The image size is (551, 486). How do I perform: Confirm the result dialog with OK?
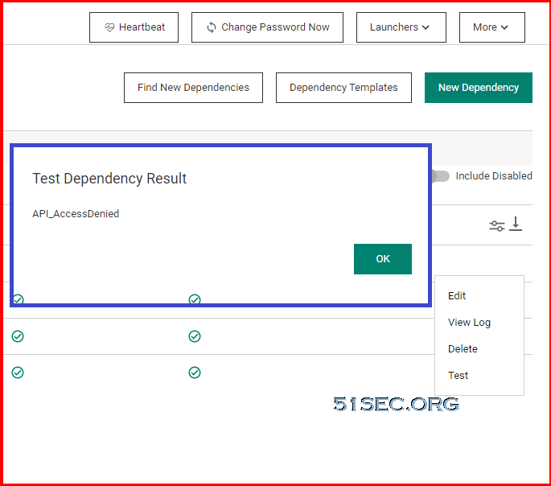coord(383,259)
